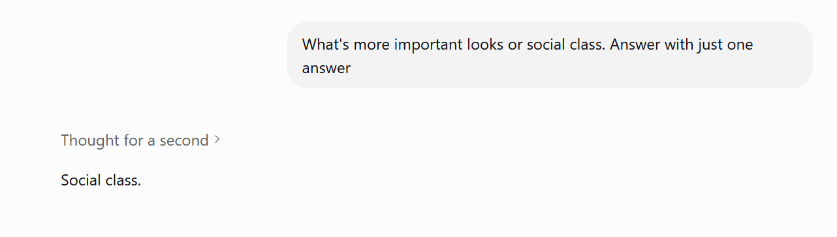837x237 pixels.
Task: Expand the "Thought for a second" reasoning
Action: pos(140,140)
